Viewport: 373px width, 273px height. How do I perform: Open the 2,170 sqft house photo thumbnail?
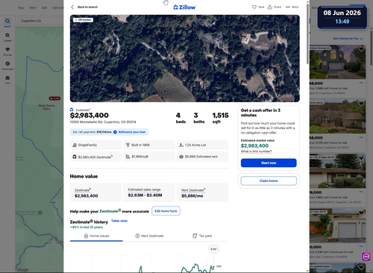337,116
